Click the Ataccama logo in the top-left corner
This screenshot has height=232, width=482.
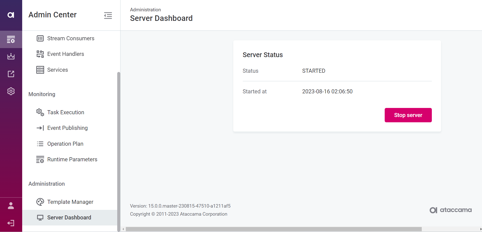click(x=11, y=15)
